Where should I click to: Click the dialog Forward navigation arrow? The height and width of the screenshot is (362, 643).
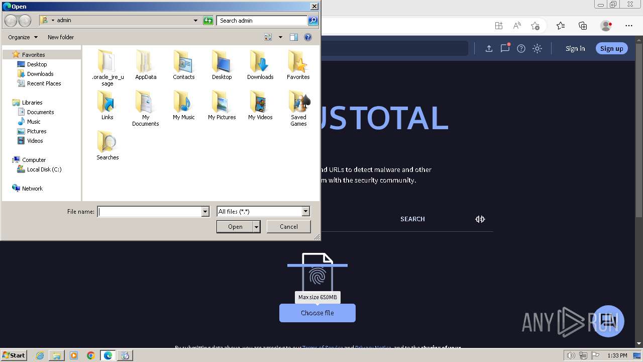tap(25, 21)
